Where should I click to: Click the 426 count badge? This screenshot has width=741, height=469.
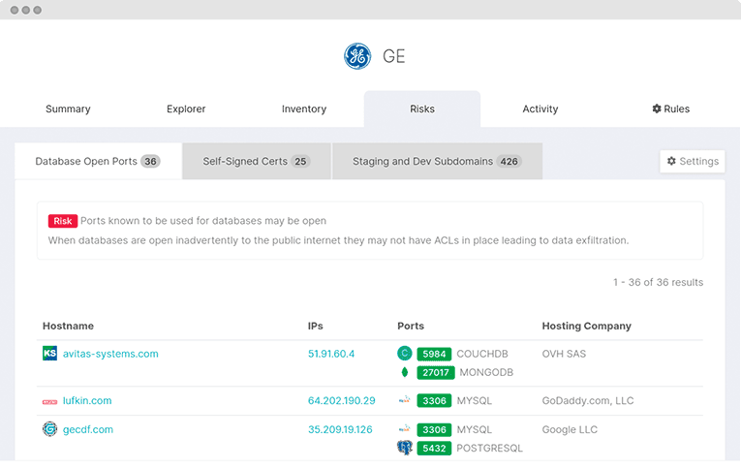click(509, 161)
